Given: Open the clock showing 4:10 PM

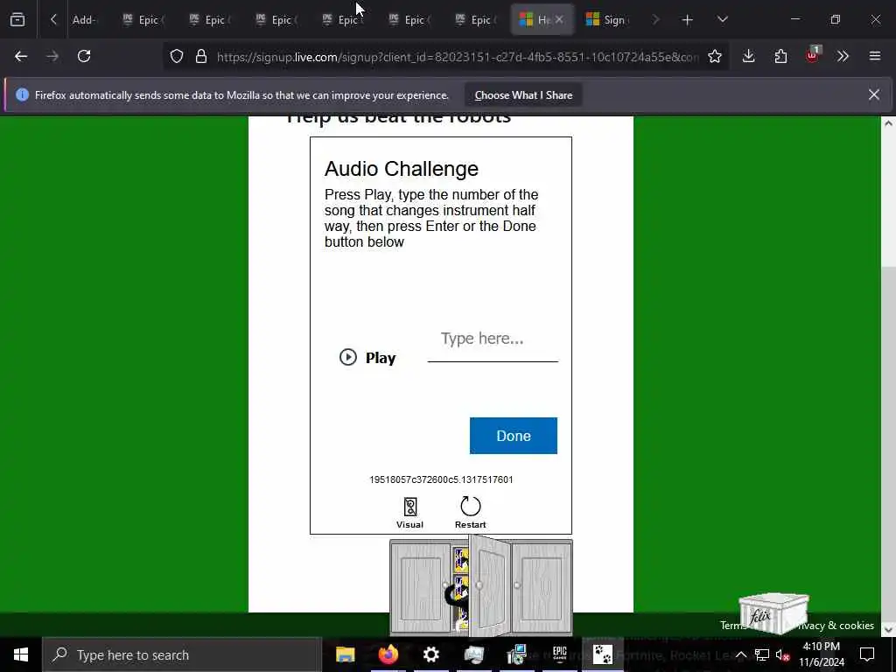Looking at the screenshot, I should [x=821, y=654].
